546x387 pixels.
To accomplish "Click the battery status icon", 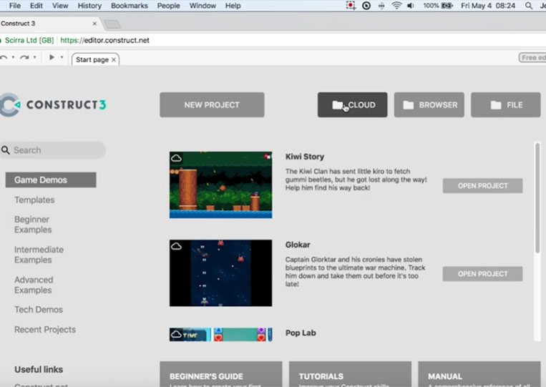I will point(447,6).
